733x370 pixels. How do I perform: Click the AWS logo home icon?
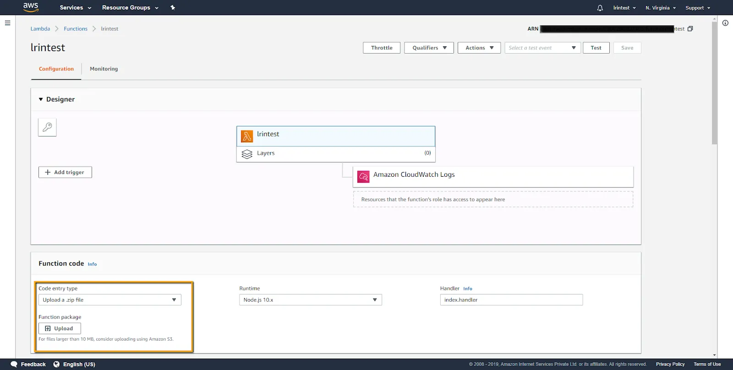point(31,7)
